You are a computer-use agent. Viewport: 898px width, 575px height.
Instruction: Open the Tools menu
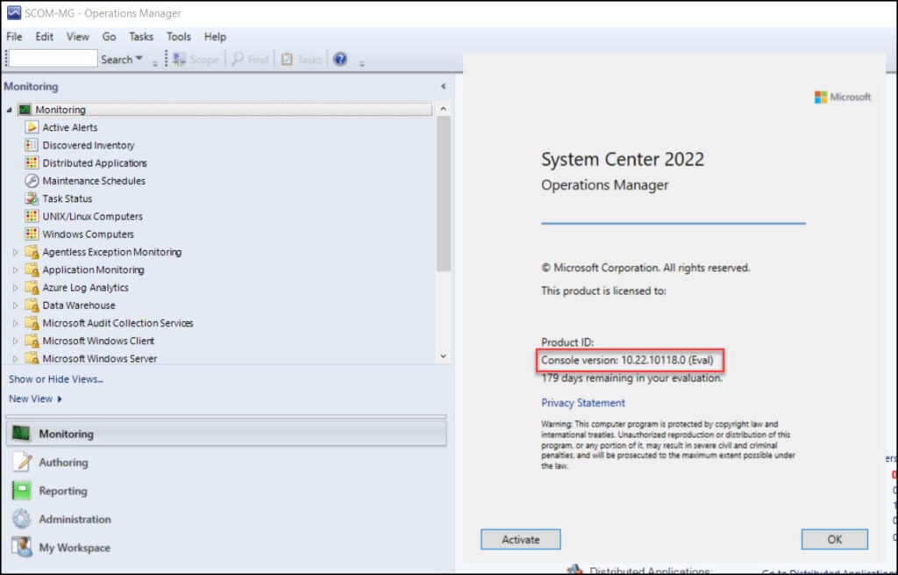[179, 37]
